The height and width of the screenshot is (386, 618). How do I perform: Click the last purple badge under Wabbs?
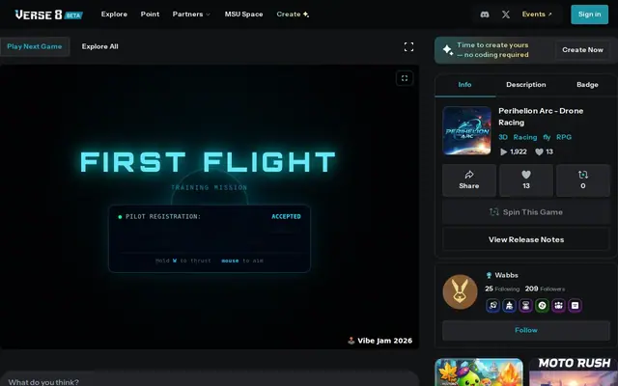[x=576, y=305]
